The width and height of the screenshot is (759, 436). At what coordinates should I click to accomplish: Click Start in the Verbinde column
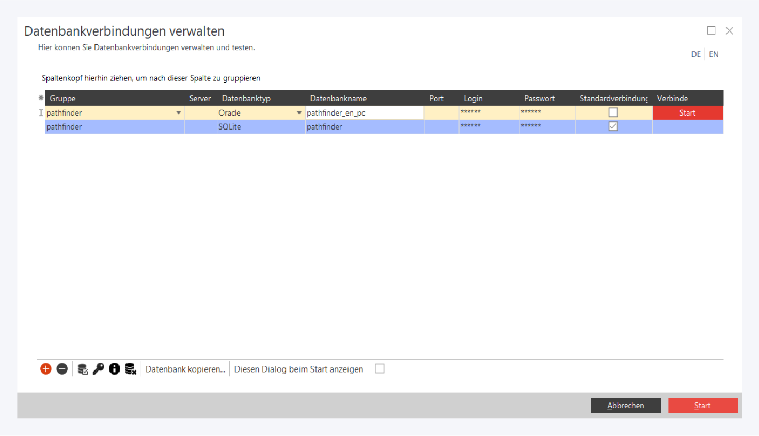pos(687,112)
